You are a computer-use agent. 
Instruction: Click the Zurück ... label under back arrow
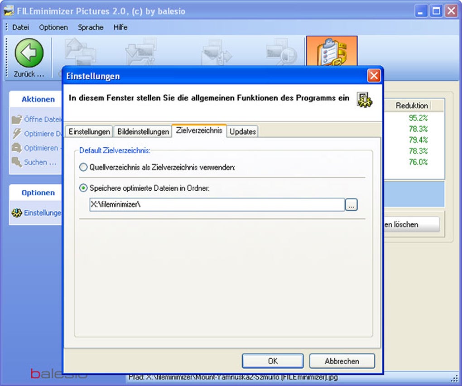[x=29, y=74]
